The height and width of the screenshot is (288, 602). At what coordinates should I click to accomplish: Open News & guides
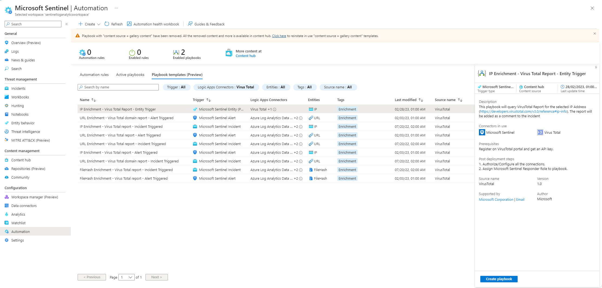tap(23, 60)
